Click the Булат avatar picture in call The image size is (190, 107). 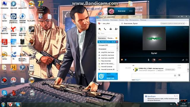154,39
